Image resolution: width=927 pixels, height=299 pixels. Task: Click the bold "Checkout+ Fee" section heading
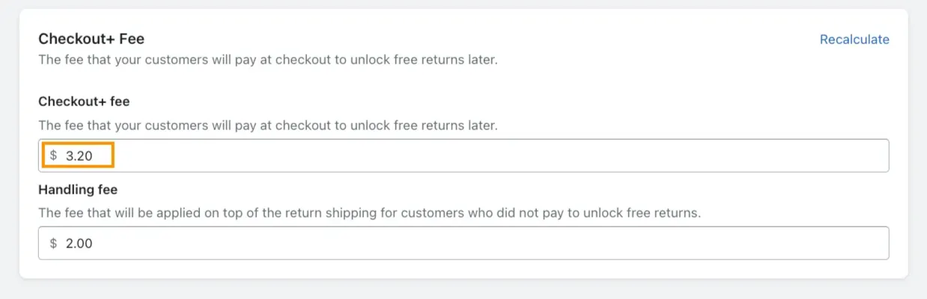[91, 39]
